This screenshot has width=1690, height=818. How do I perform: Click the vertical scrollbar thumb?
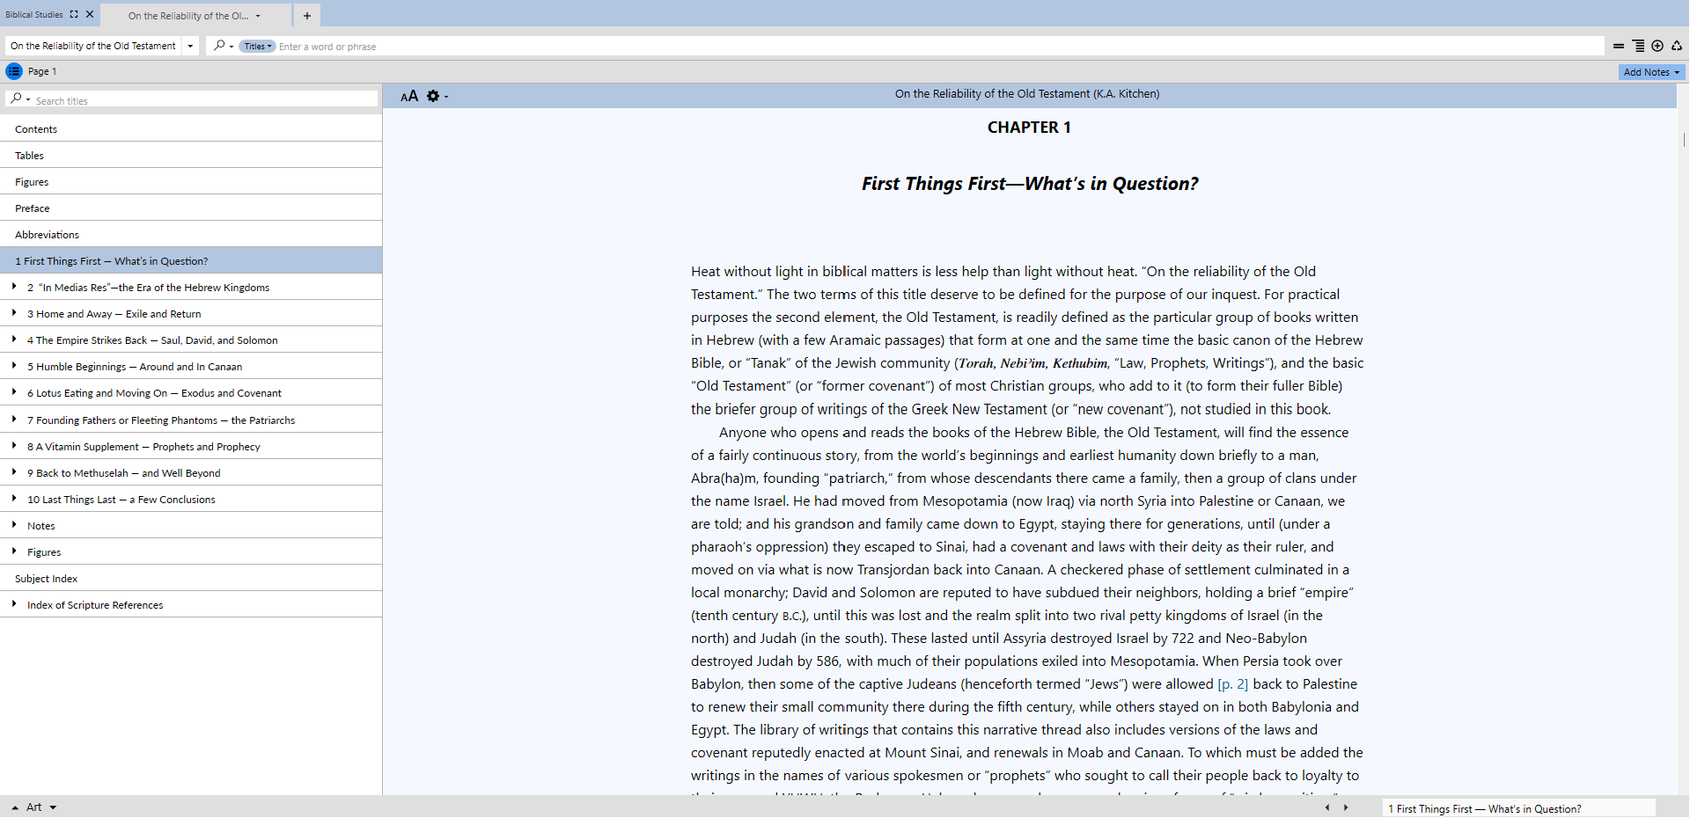1683,139
